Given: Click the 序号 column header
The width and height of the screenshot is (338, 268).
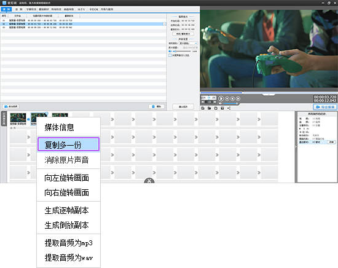Looking at the screenshot, I should click(4, 16).
